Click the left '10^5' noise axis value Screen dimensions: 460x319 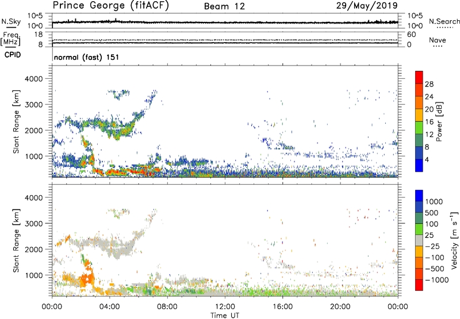[x=35, y=16]
